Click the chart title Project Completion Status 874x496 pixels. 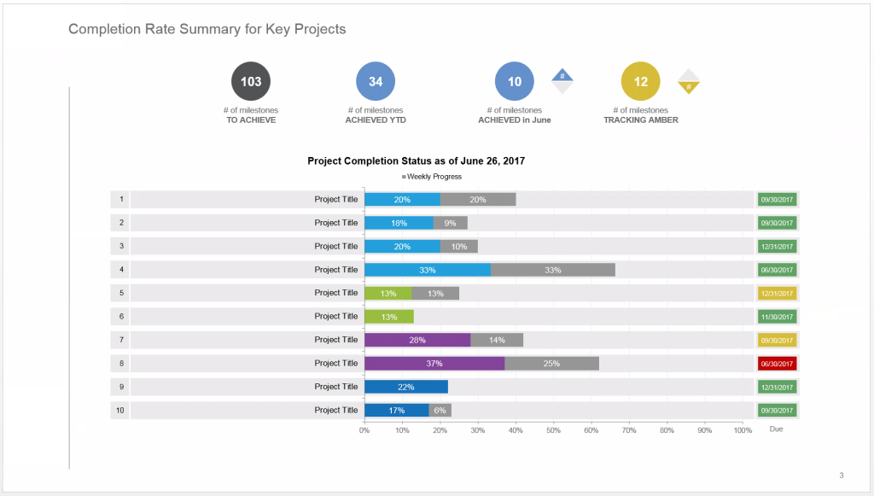pos(416,160)
